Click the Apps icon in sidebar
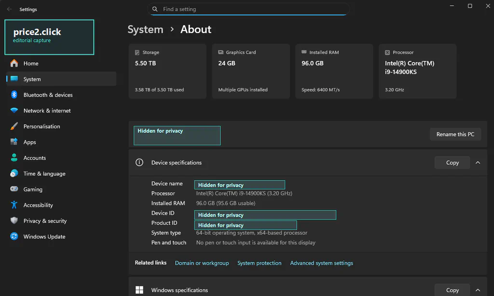Viewport: 494px width, 296px height. [14, 142]
